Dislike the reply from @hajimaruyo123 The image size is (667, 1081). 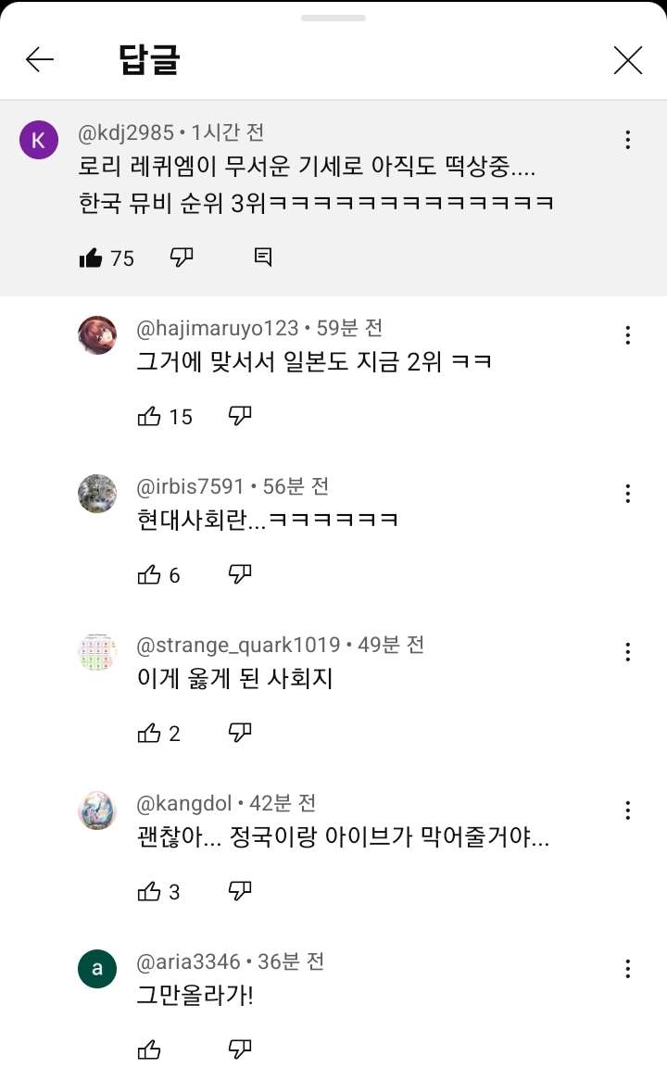(240, 417)
